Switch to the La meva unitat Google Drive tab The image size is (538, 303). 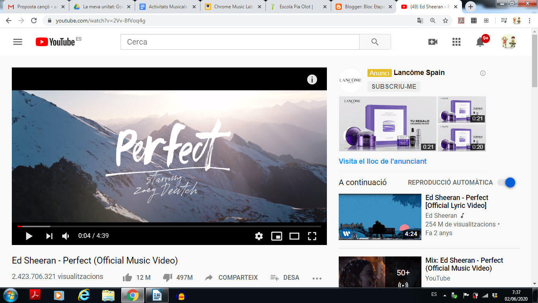102,7
